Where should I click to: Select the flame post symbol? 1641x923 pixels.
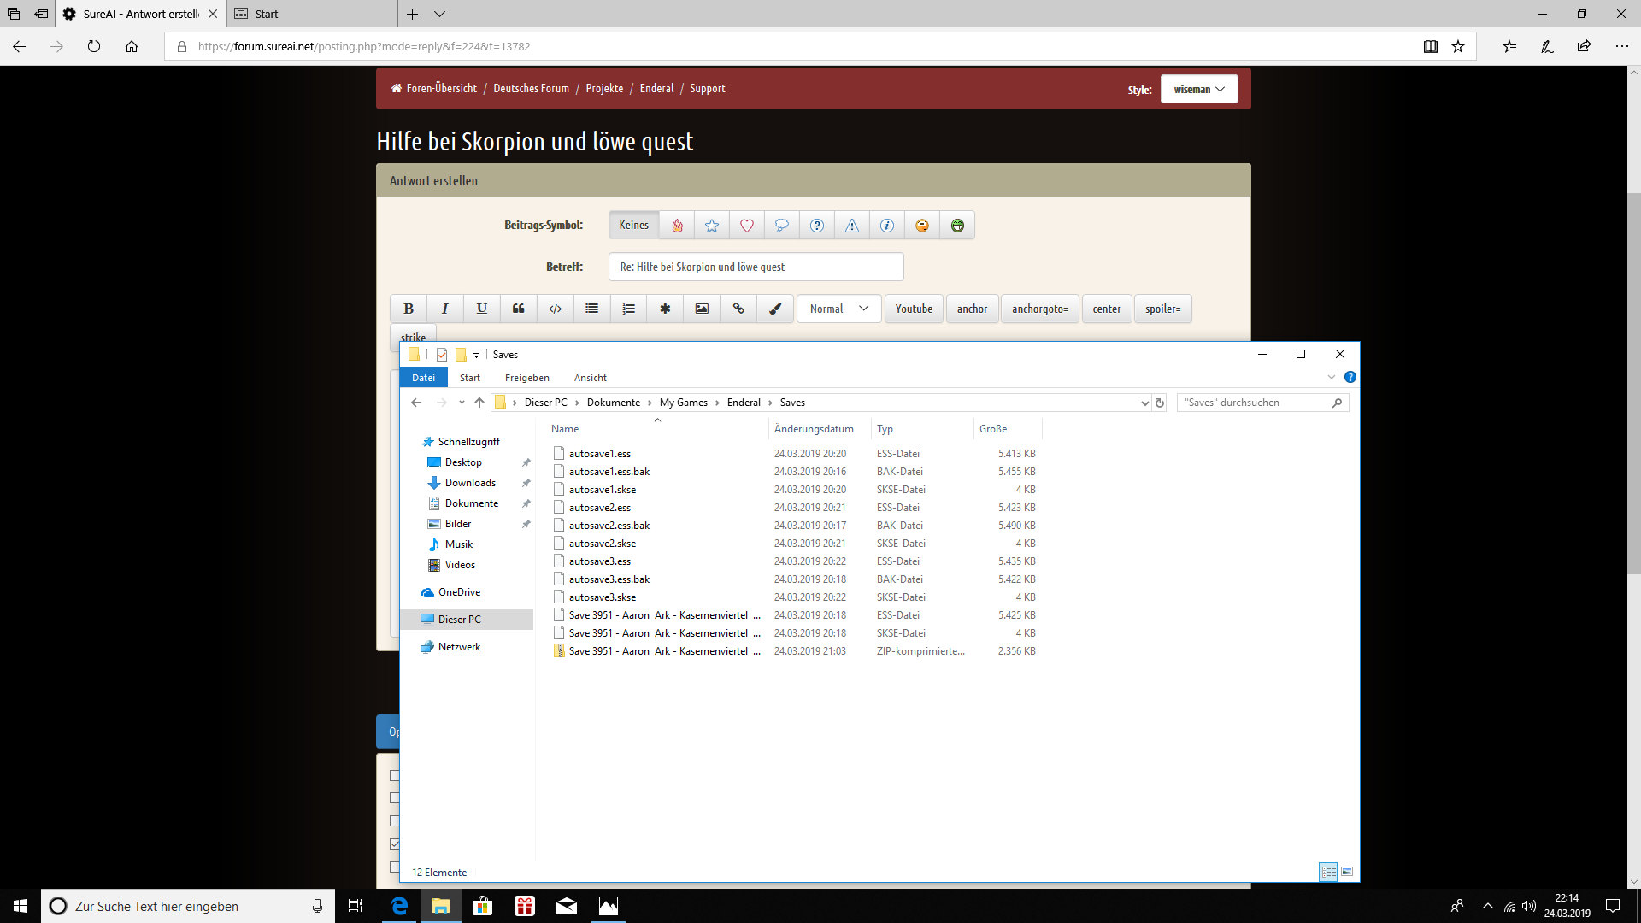677,225
